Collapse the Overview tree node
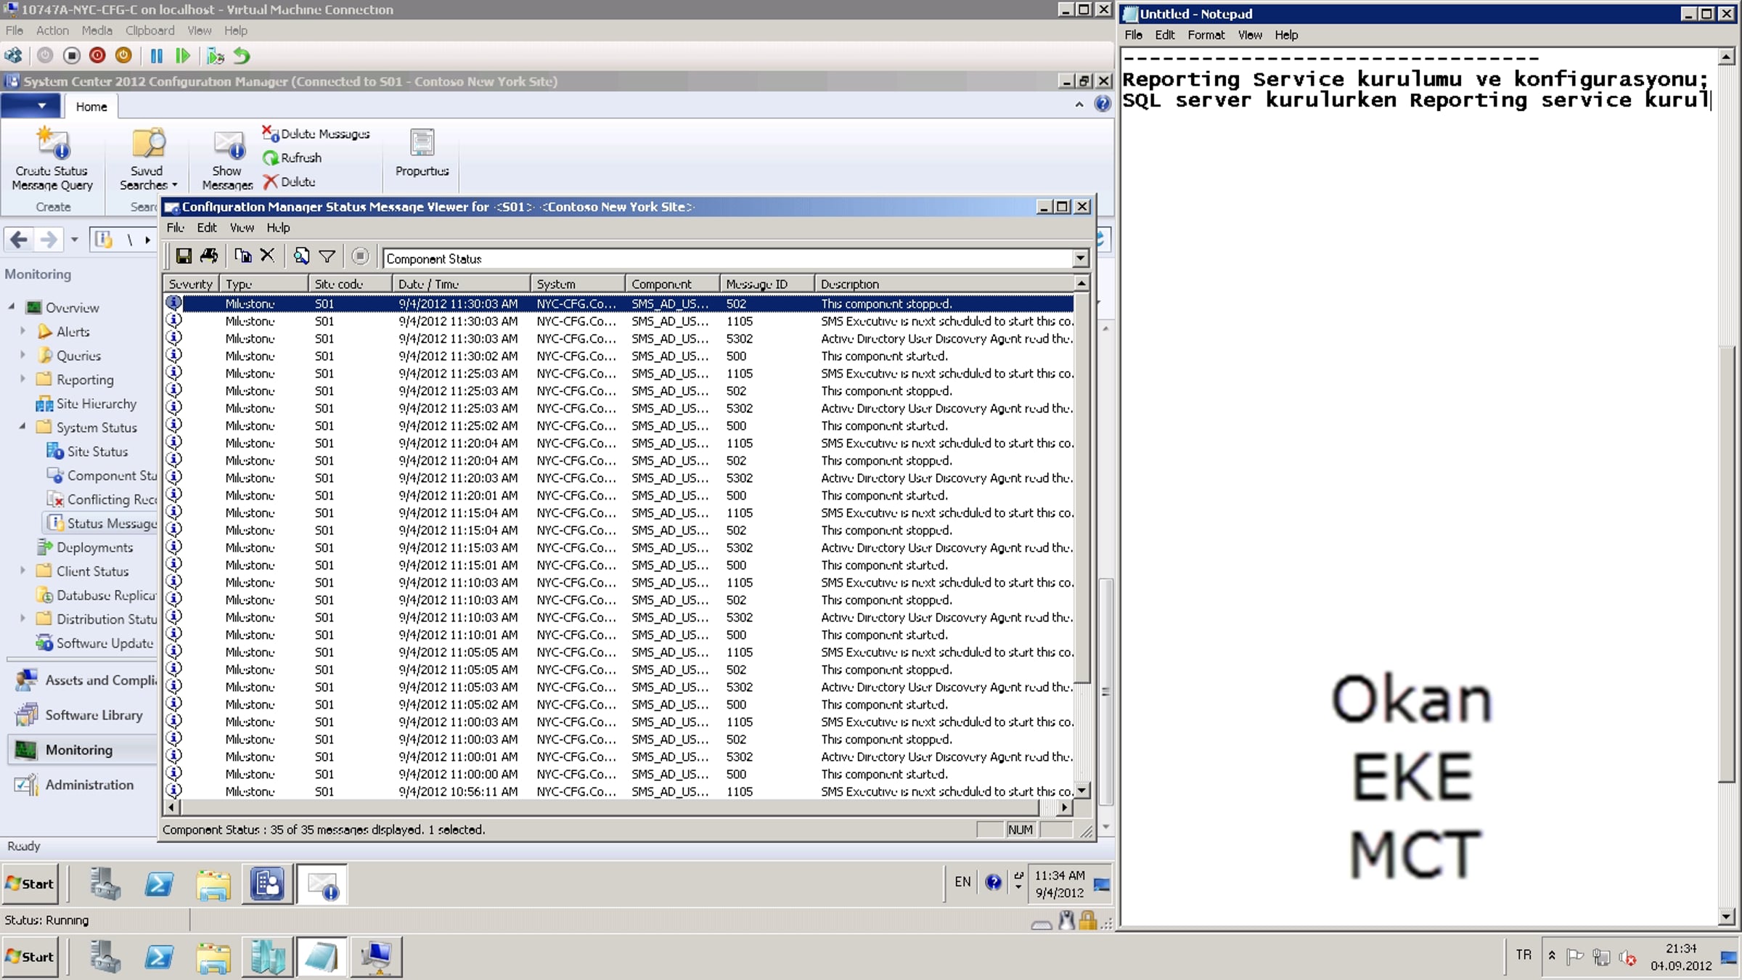The width and height of the screenshot is (1742, 980). click(12, 307)
